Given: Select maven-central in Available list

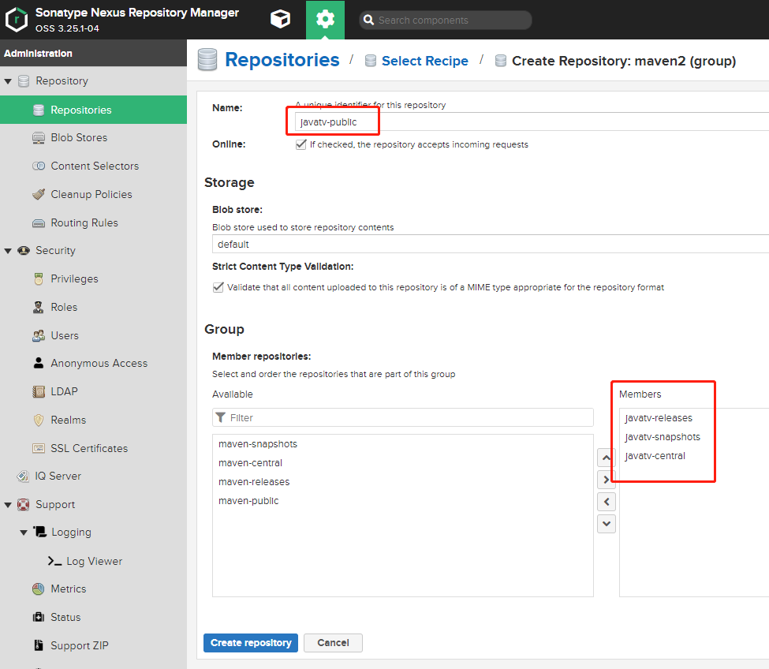Looking at the screenshot, I should [250, 463].
